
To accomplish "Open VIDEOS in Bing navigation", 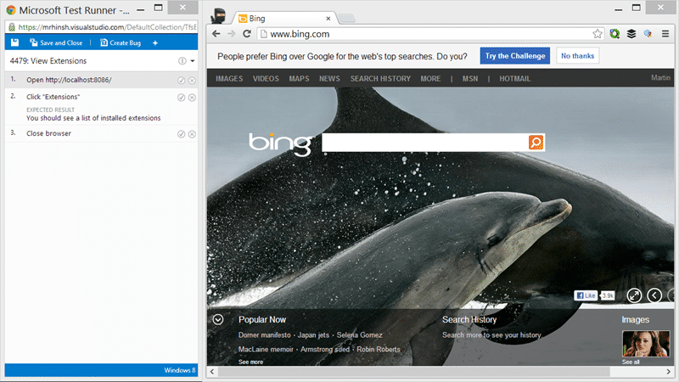I will [266, 78].
